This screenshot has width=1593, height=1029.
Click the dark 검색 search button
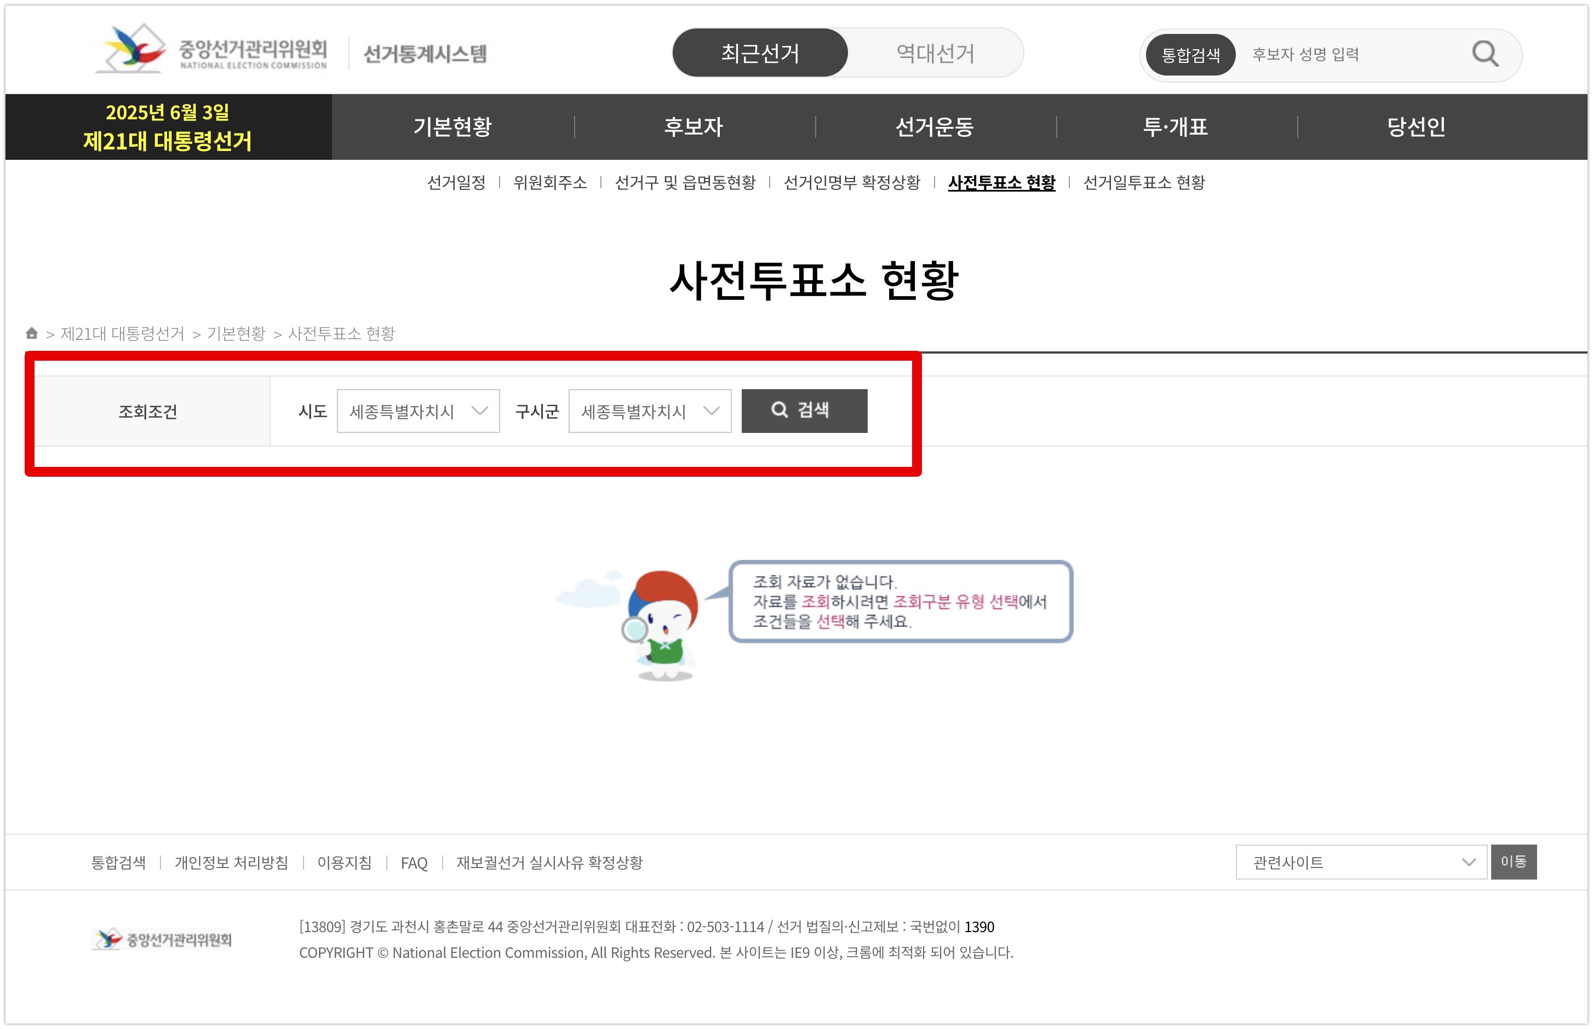click(x=804, y=411)
